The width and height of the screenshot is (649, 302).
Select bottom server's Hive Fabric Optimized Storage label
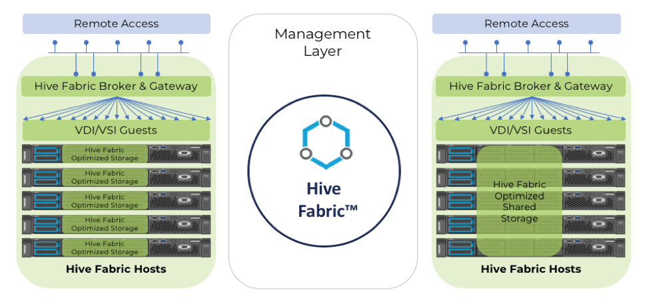pos(105,248)
